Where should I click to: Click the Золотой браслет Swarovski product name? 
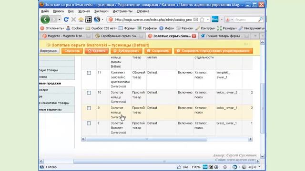coord(118,128)
